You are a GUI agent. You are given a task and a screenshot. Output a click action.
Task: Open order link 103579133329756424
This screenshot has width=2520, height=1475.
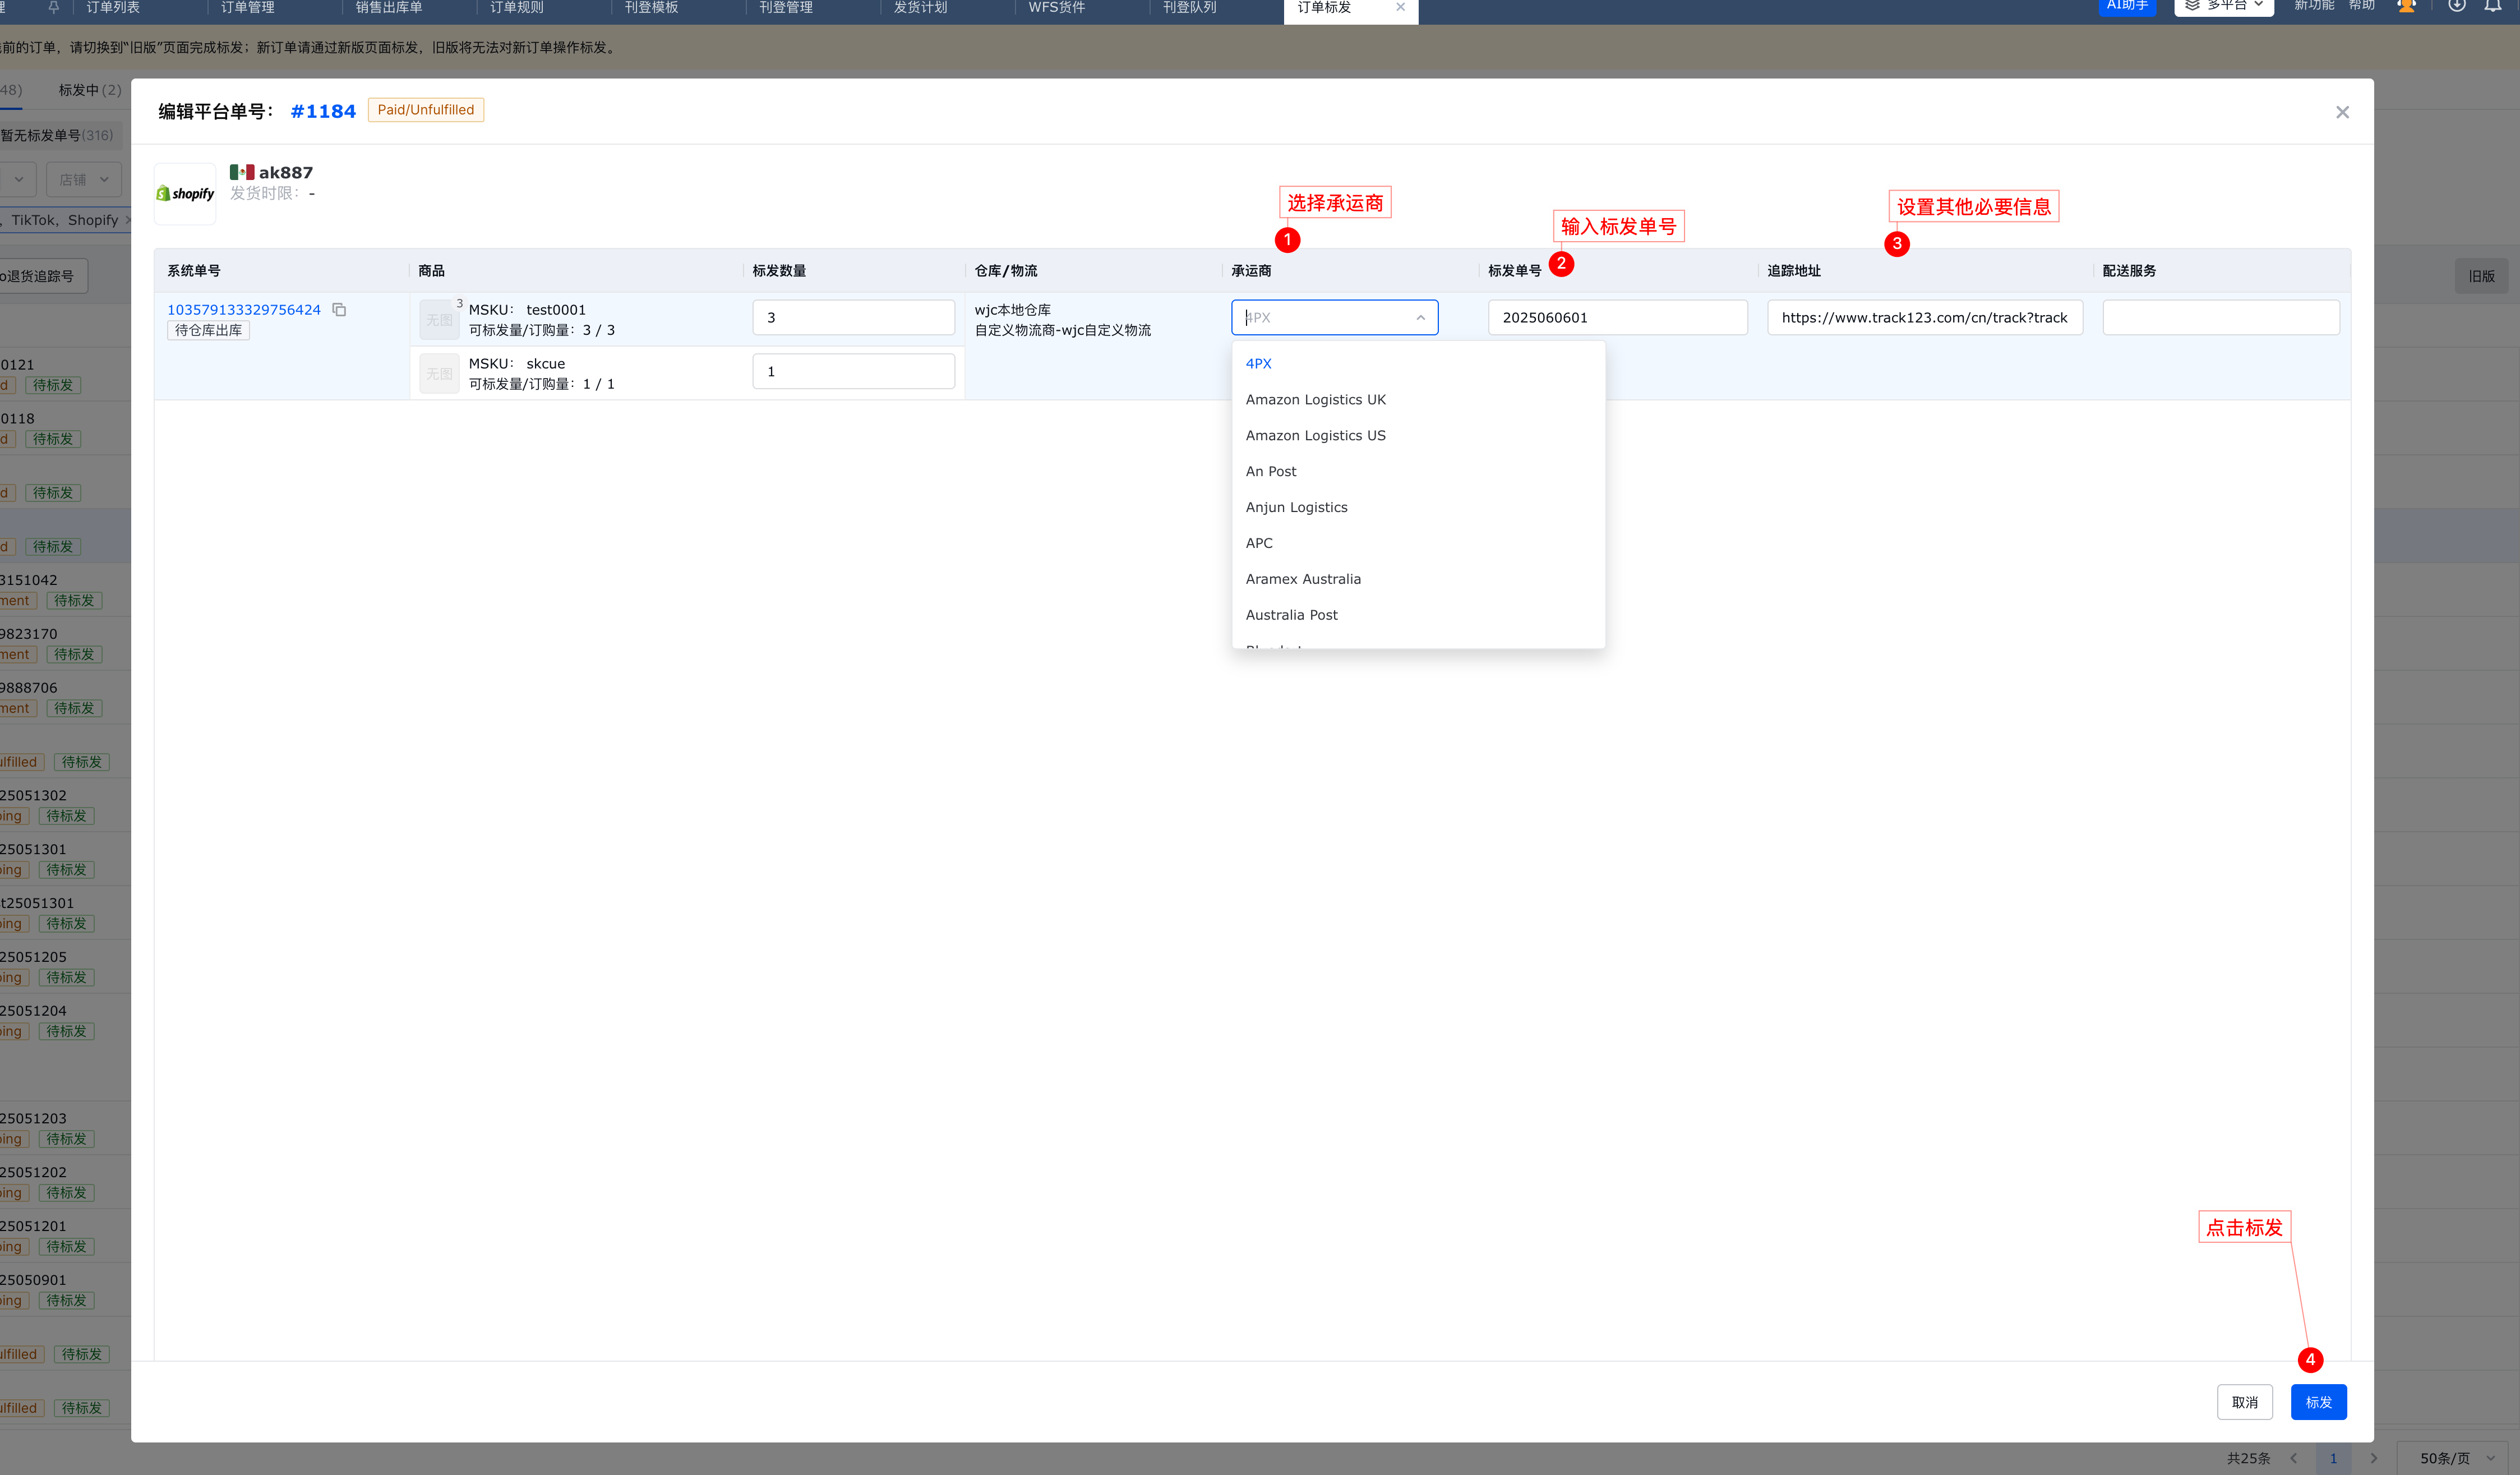point(244,310)
